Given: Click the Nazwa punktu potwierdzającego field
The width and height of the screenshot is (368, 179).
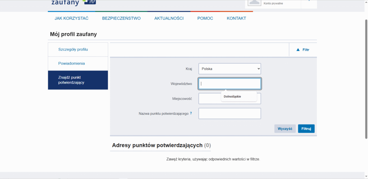Looking at the screenshot, I should tap(230, 114).
